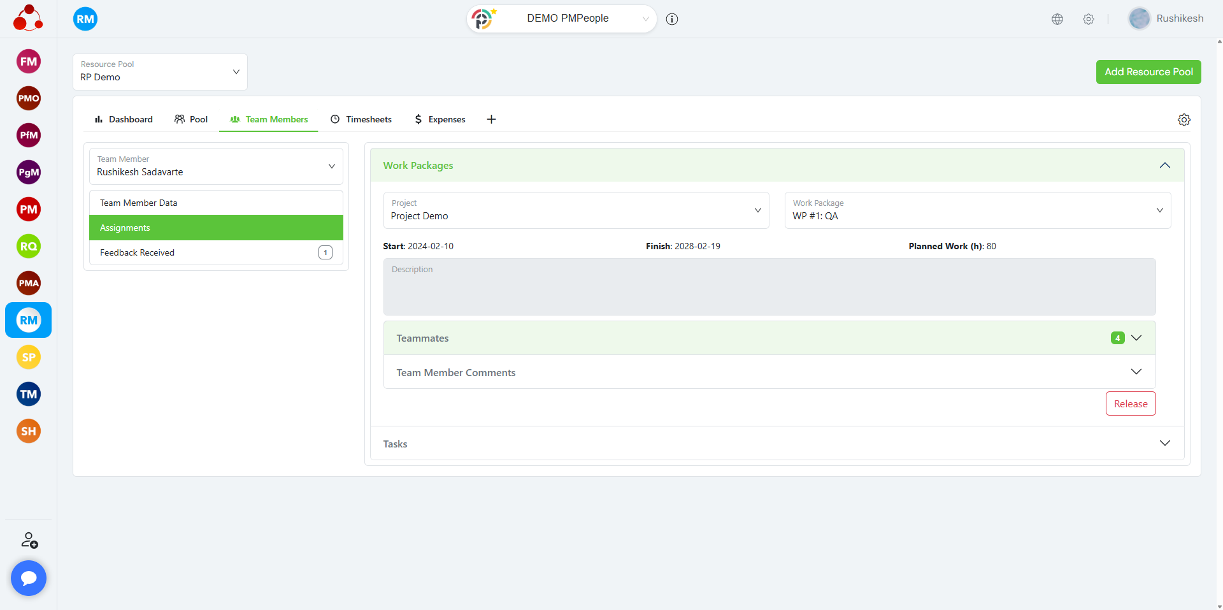Switch to the Pool tab

click(191, 119)
